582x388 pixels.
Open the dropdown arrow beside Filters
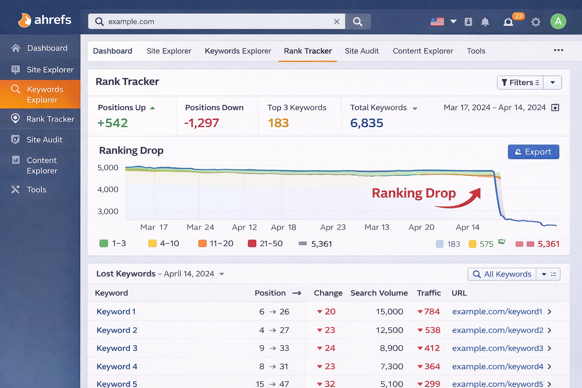(x=552, y=83)
